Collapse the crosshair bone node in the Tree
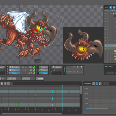Viewport: 116px width, 116px height. (113, 16)
